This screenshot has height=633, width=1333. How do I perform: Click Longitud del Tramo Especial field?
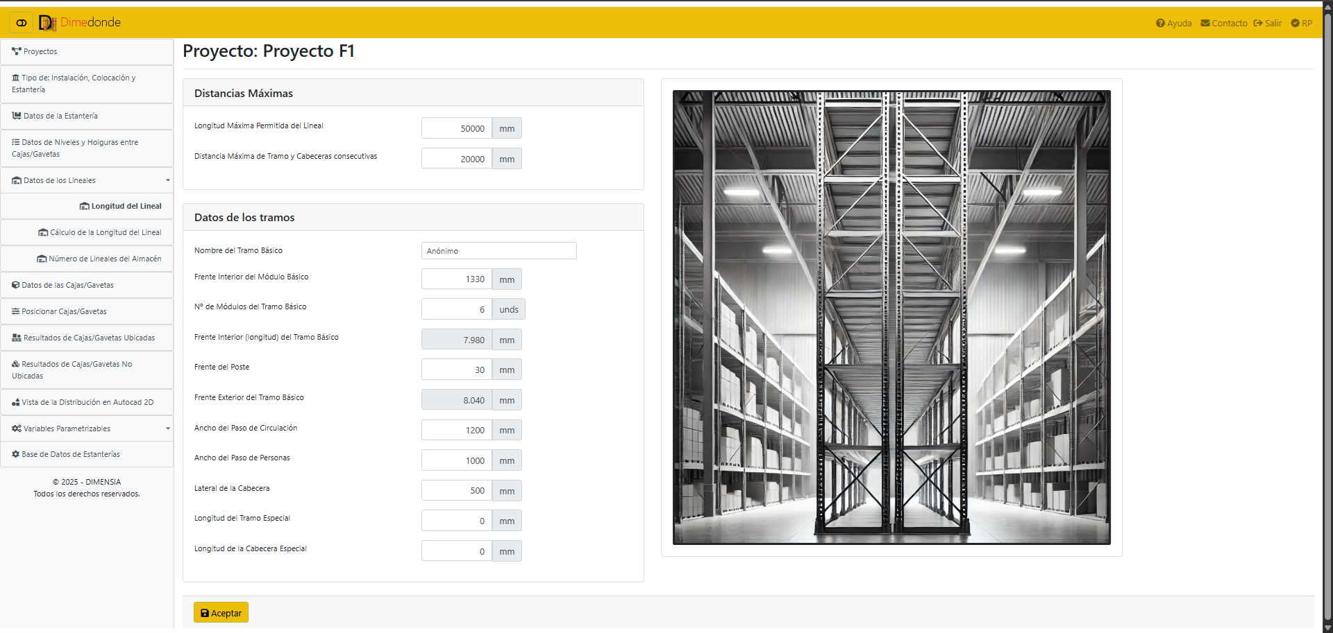pyautogui.click(x=457, y=521)
